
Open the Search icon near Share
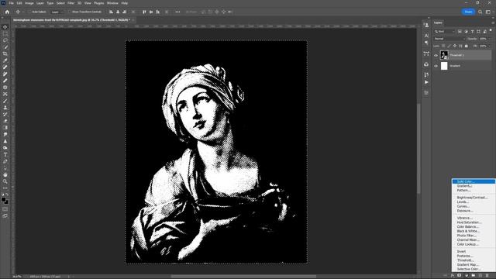tap(480, 12)
